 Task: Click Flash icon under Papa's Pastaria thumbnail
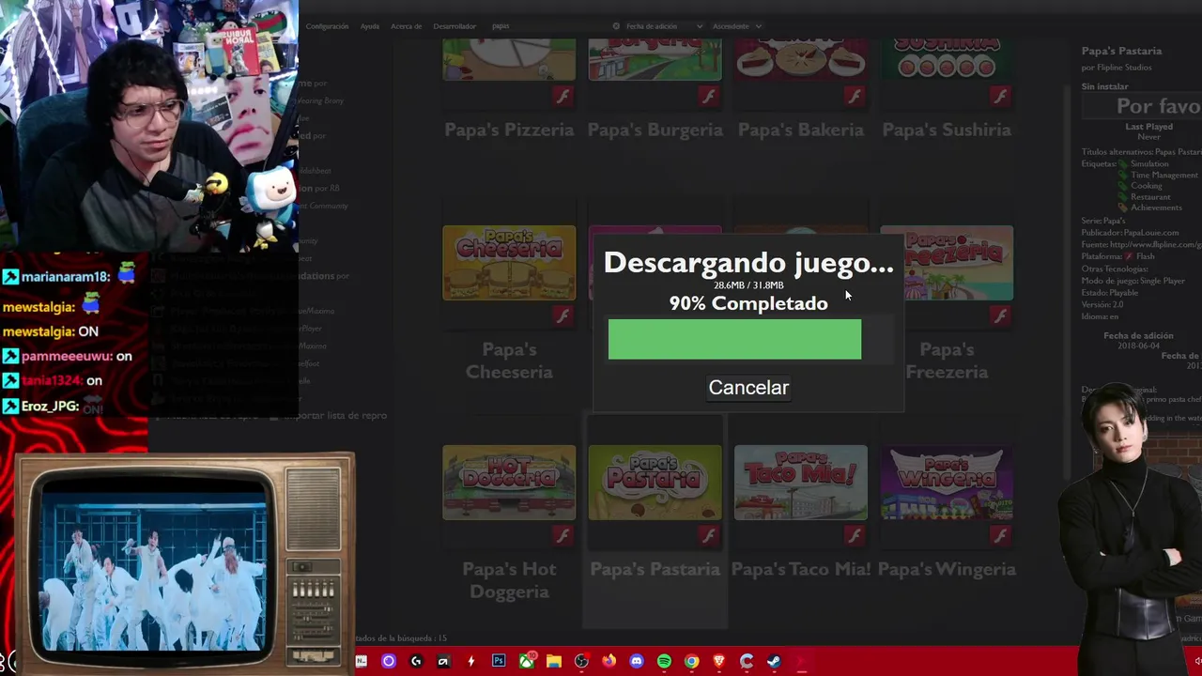click(709, 535)
